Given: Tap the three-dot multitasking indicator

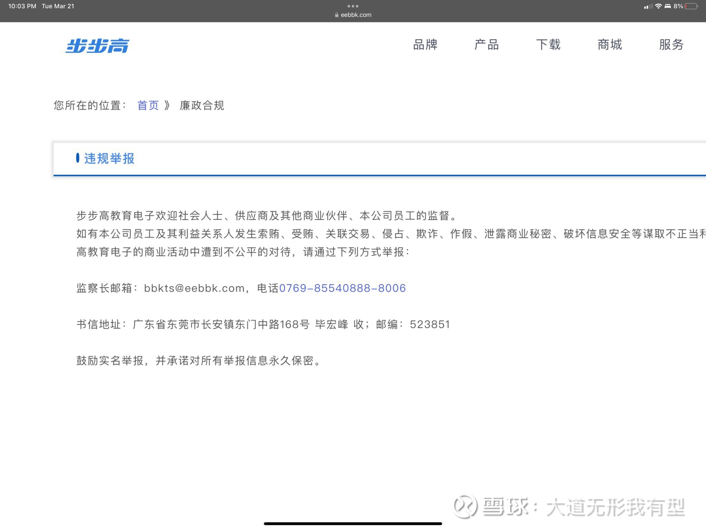Looking at the screenshot, I should point(353,6).
